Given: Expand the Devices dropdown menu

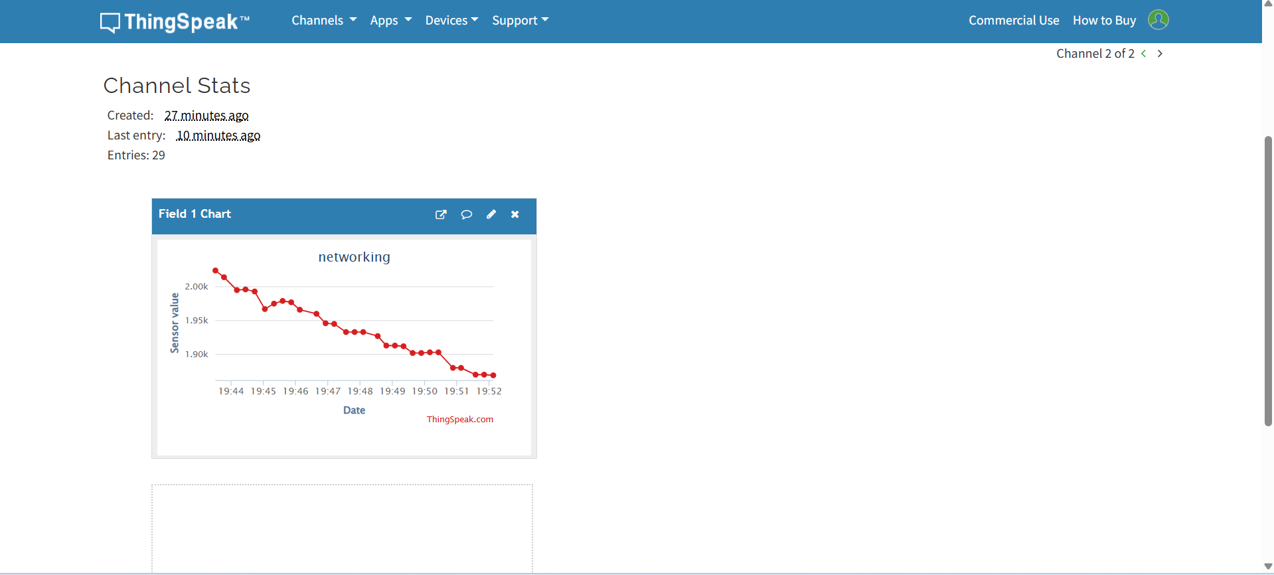Looking at the screenshot, I should 451,21.
